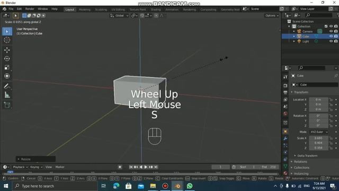
Task: Click the timeline auto keying record button
Action: 120,167
